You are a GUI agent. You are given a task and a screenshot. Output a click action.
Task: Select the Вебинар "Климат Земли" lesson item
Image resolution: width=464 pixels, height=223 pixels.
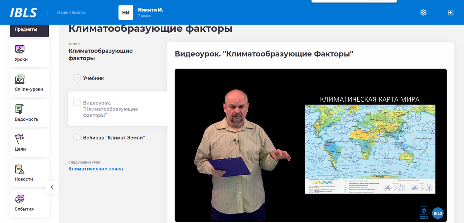[114, 137]
